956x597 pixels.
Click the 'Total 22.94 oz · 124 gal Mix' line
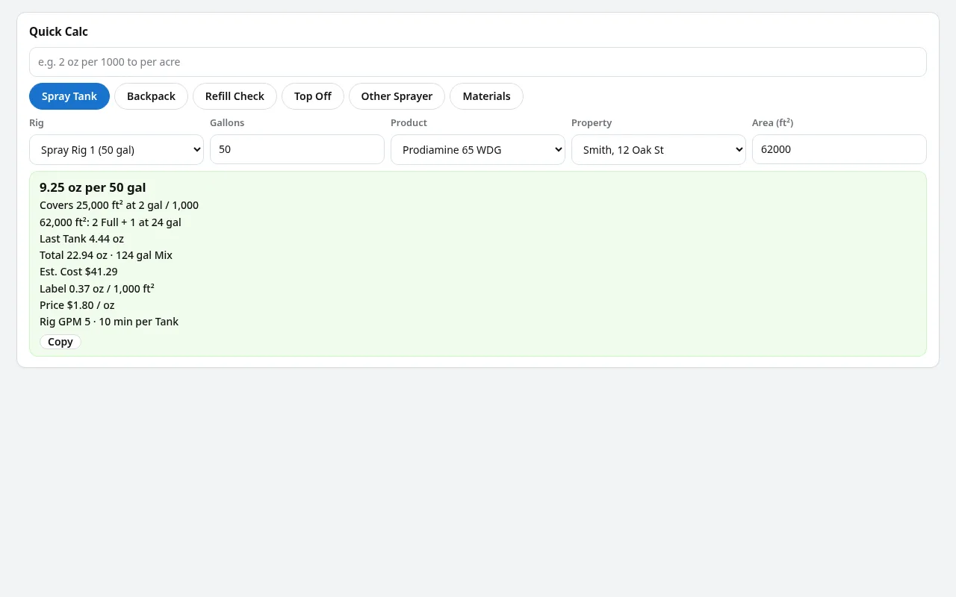106,255
